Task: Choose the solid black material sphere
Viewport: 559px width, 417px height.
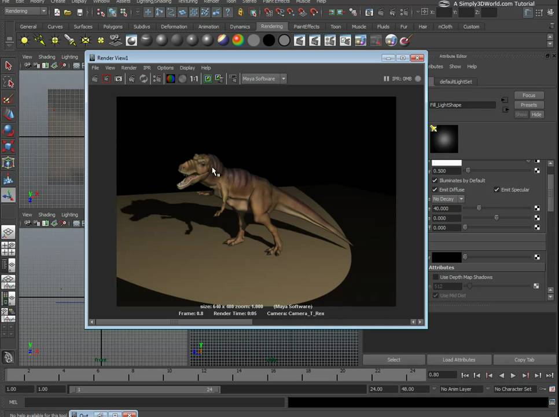Action: pos(269,41)
